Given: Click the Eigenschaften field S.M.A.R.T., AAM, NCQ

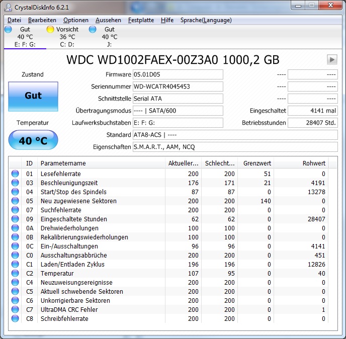Looking at the screenshot, I should click(x=235, y=147).
